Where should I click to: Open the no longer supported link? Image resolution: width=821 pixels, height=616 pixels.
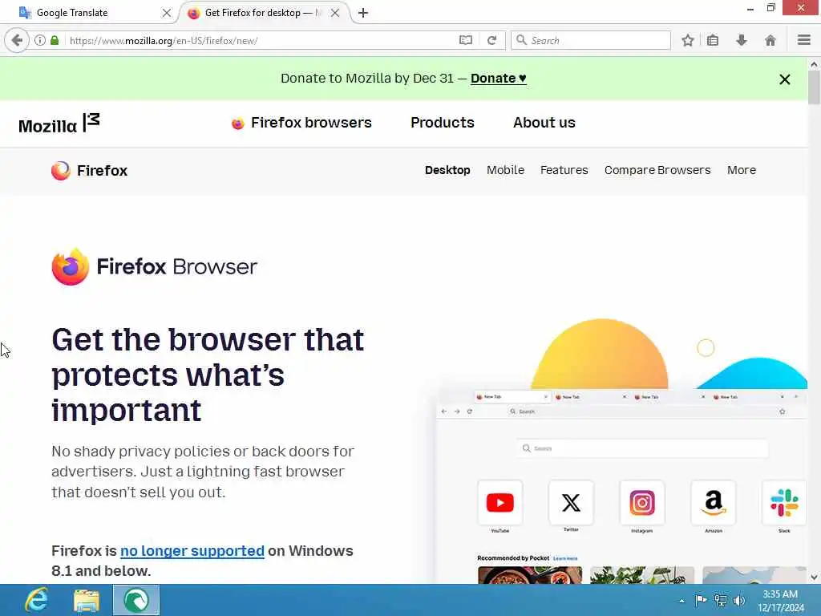[192, 551]
